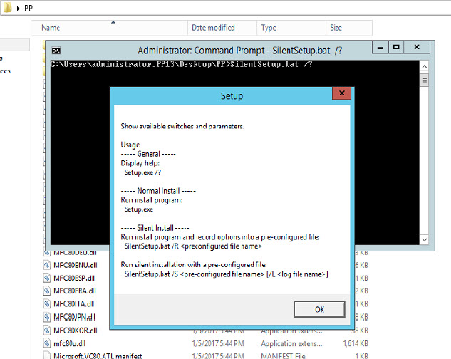Click the Command Prompt scrollbar up arrow
The height and width of the screenshot is (359, 451).
(x=425, y=66)
